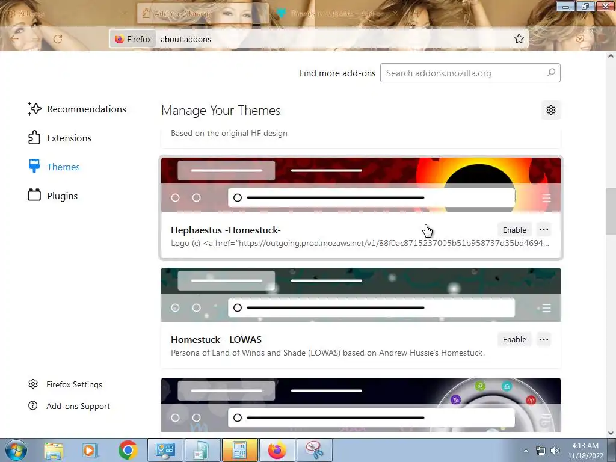Screen dimensions: 616x462
Task: Select the Hephaestus -Homestuck- theme title
Action: pyautogui.click(x=226, y=230)
